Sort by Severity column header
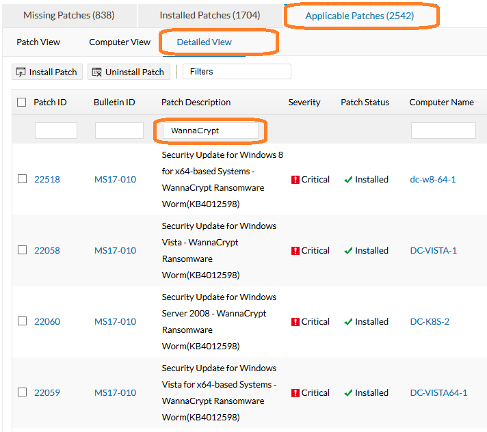The image size is (487, 432). click(304, 102)
